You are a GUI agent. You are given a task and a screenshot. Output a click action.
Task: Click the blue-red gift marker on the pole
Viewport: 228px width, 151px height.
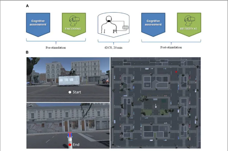click(70, 134)
